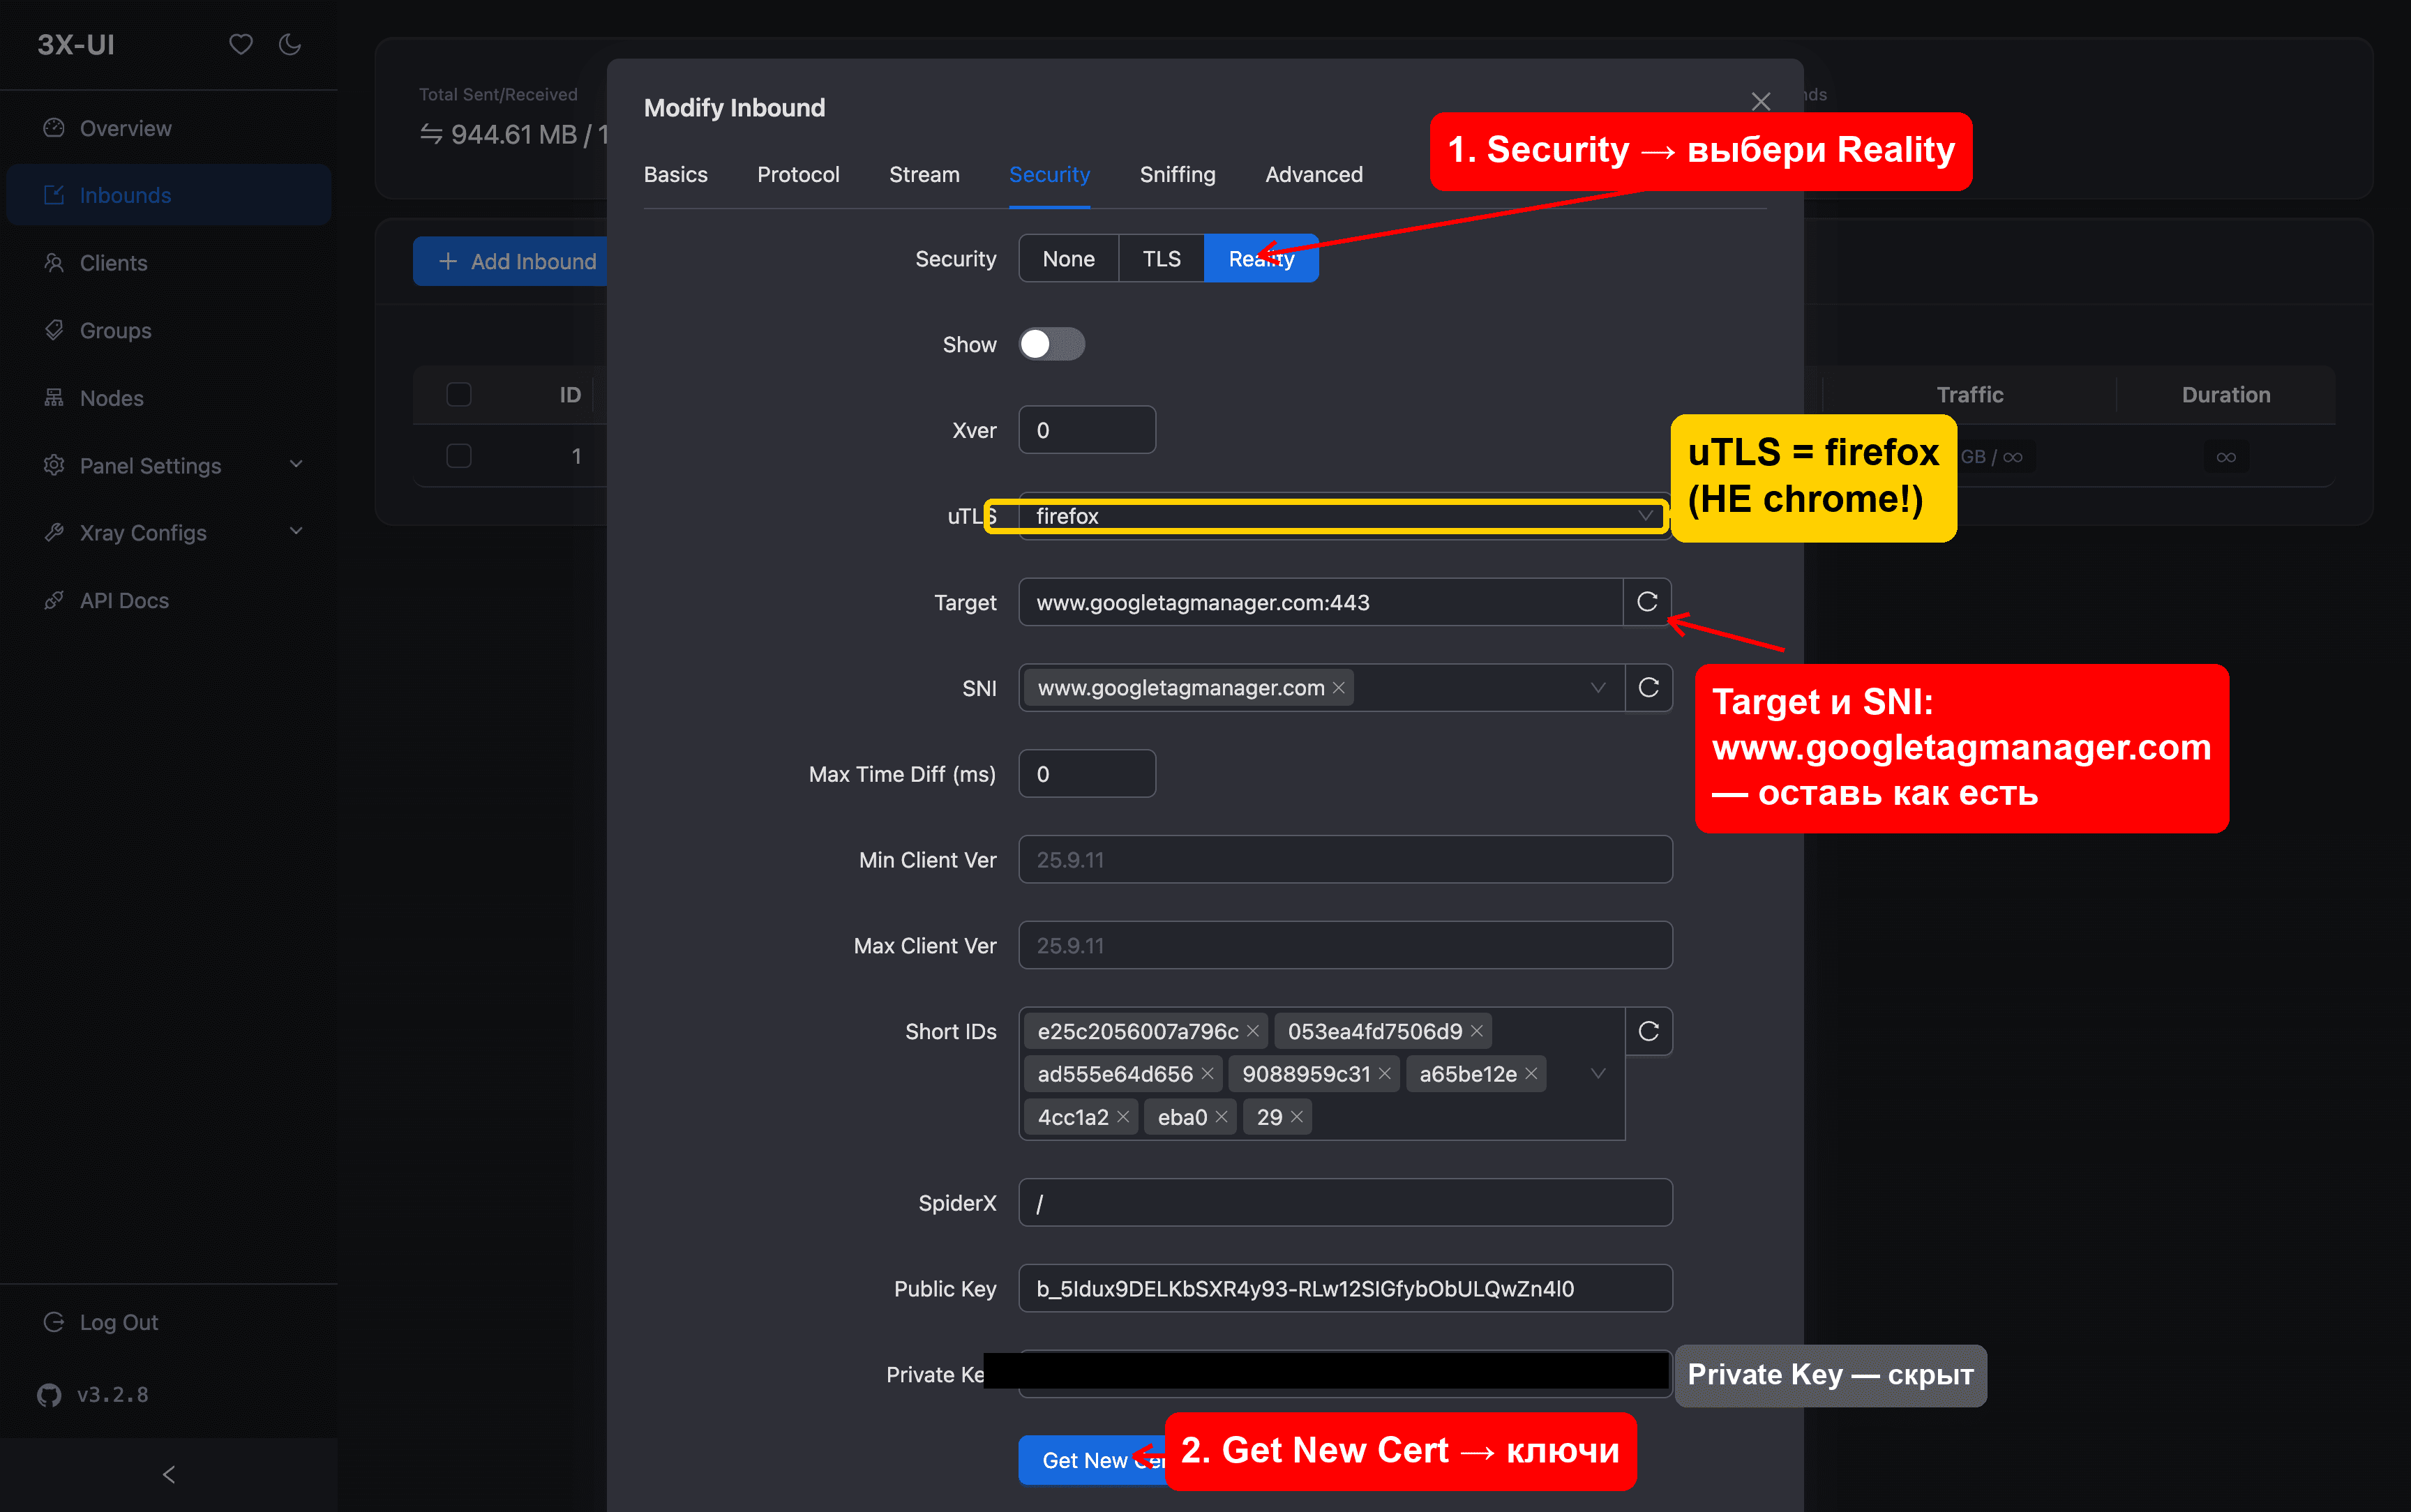The image size is (2411, 1512).
Task: Check the select-all checkbox in table header
Action: (459, 395)
